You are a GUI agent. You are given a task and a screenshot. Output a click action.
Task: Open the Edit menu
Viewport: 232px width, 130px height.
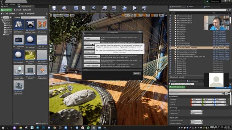[7, 4]
